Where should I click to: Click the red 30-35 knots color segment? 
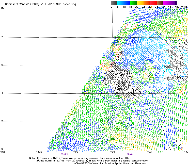(x=153, y=3)
